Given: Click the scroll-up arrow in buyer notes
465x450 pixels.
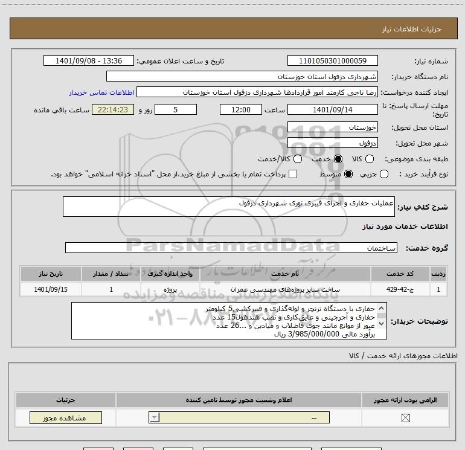Looking at the screenshot, I should tap(382, 308).
